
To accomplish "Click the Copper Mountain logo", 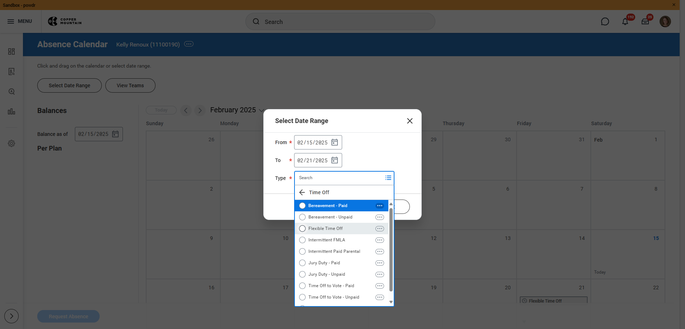I will coord(65,21).
